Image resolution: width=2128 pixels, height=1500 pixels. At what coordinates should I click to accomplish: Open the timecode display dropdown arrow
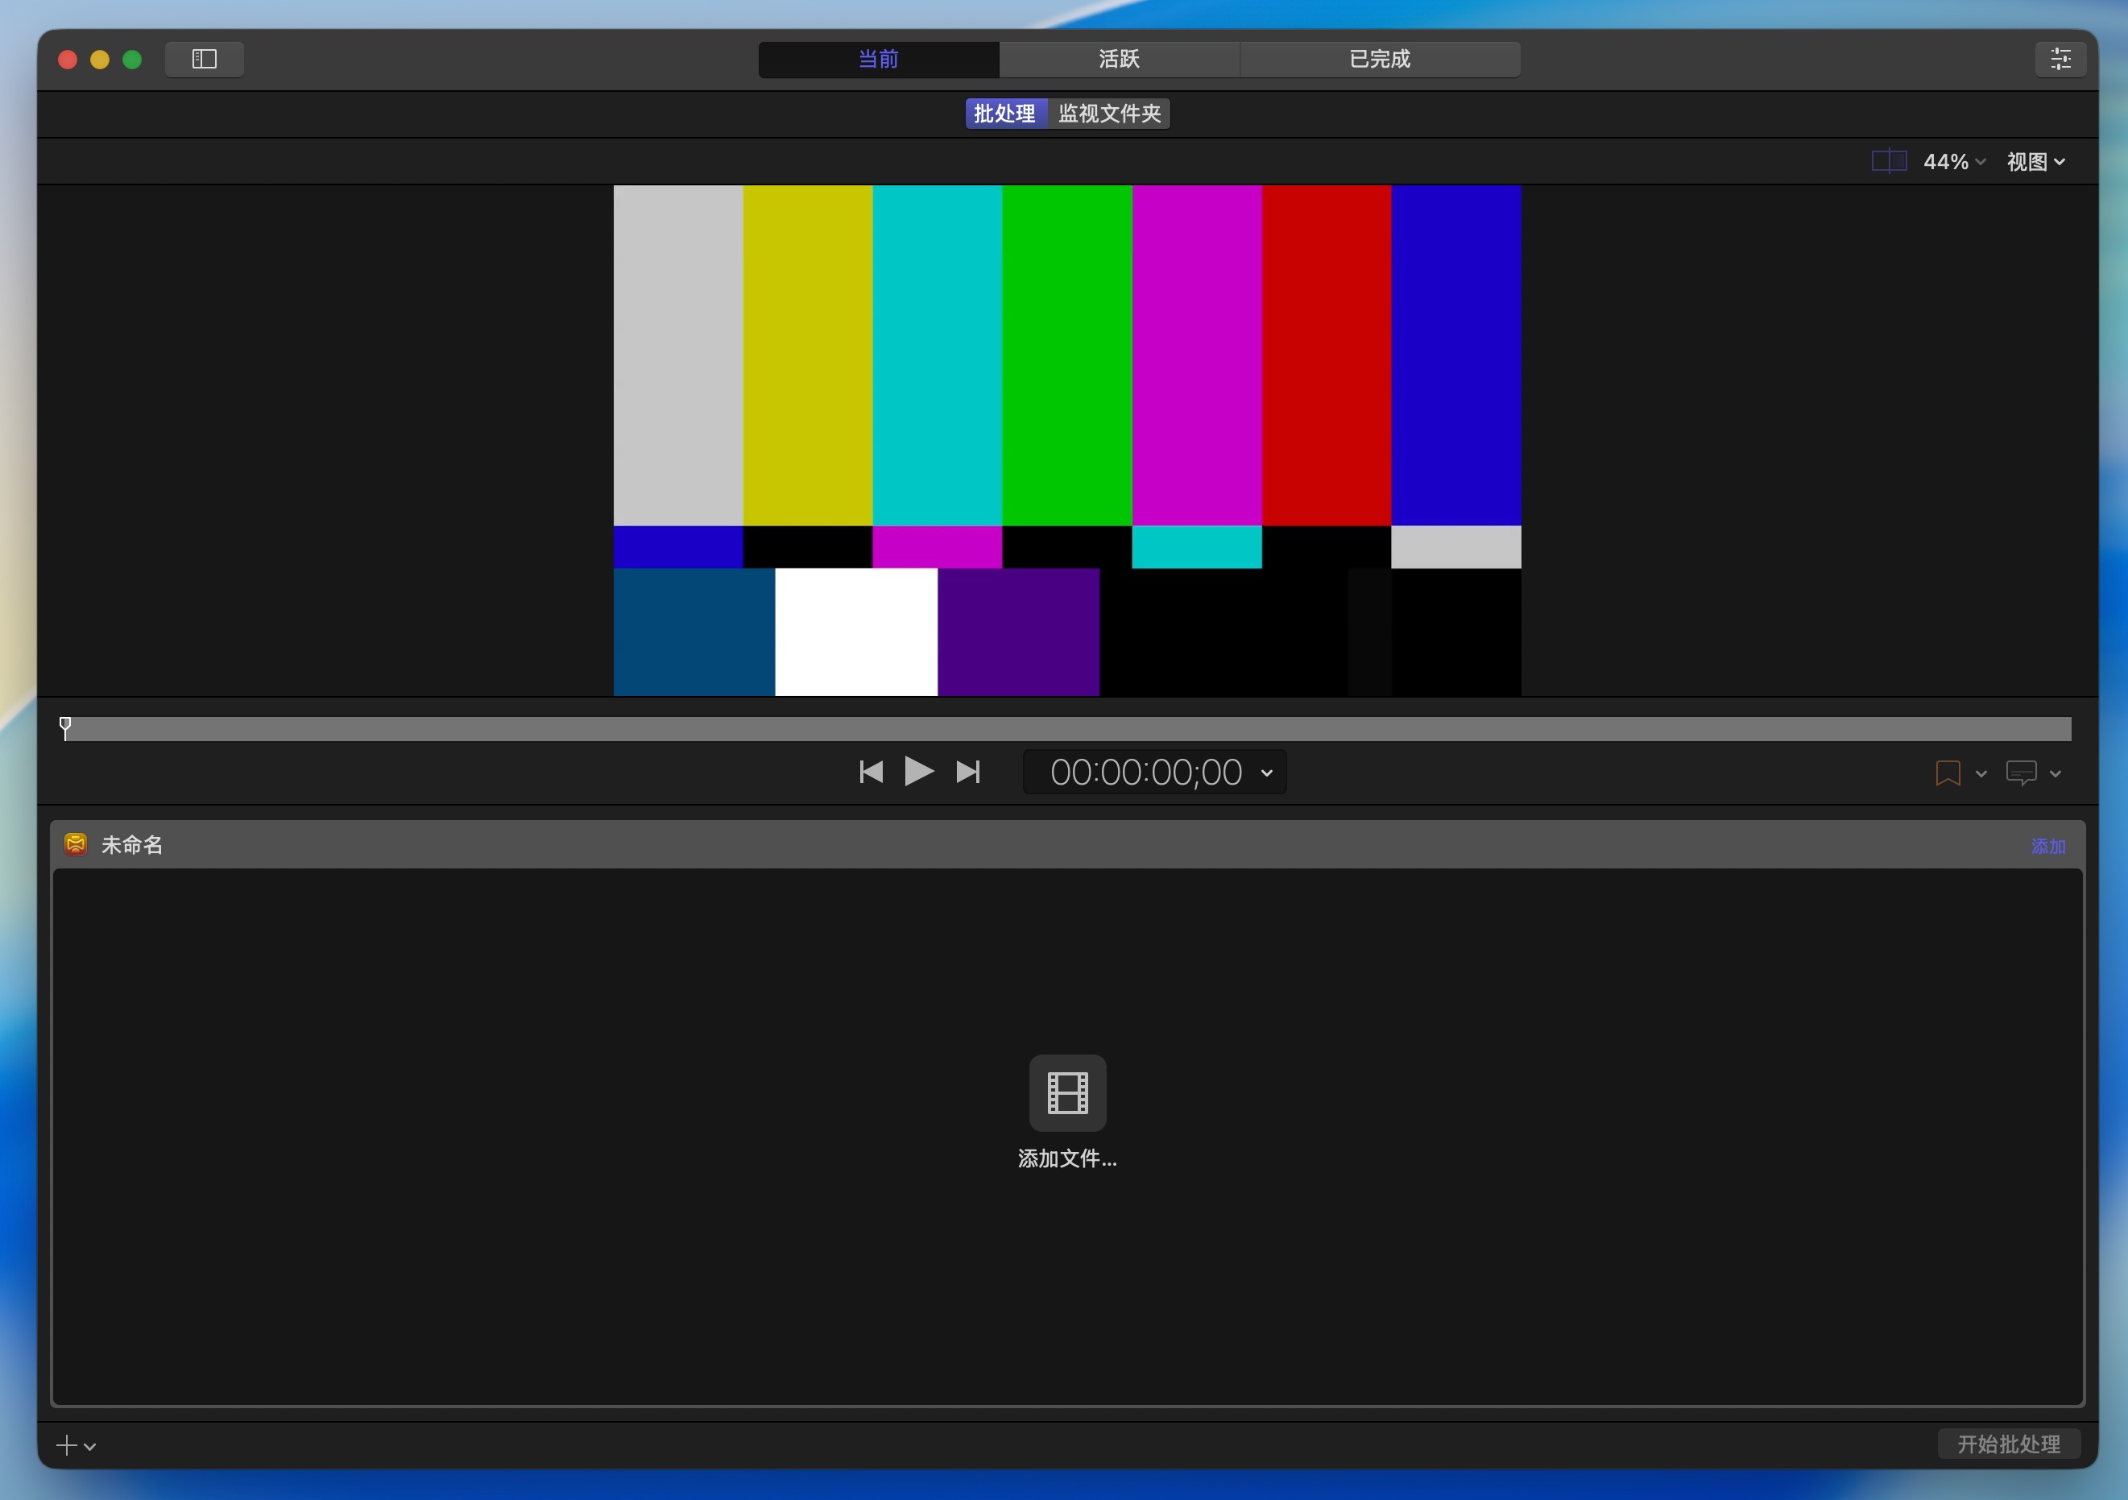point(1267,773)
